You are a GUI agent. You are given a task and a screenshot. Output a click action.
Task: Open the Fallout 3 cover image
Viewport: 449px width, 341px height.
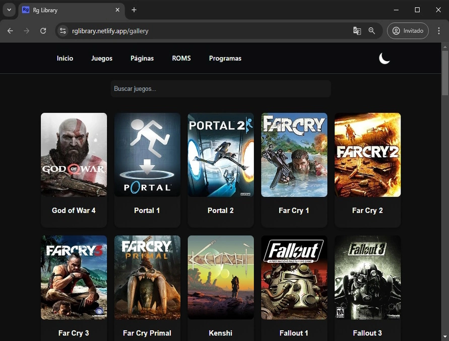[368, 277]
